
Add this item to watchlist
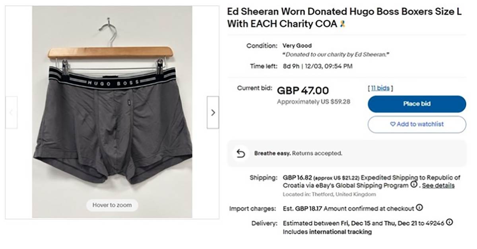(x=417, y=124)
